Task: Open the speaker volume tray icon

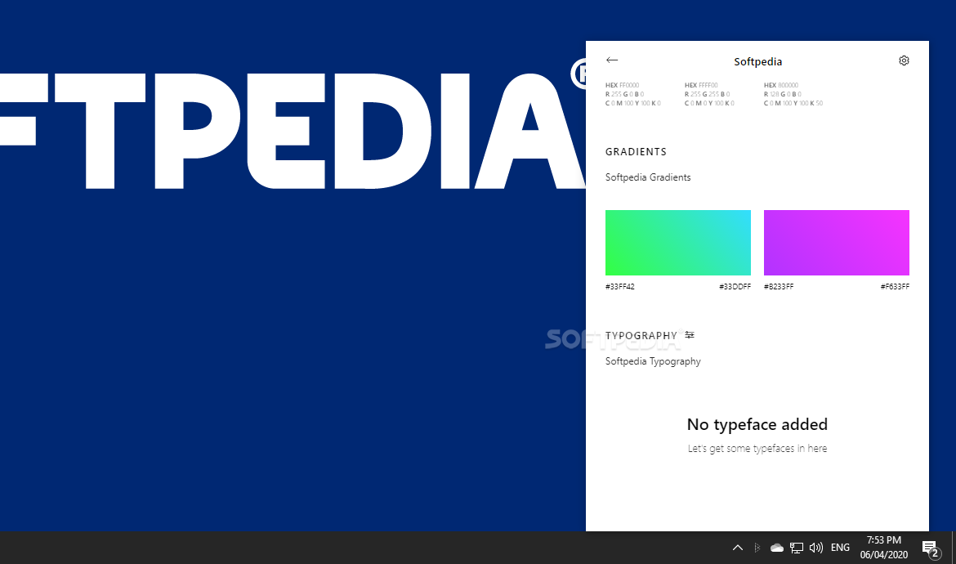Action: click(x=815, y=548)
